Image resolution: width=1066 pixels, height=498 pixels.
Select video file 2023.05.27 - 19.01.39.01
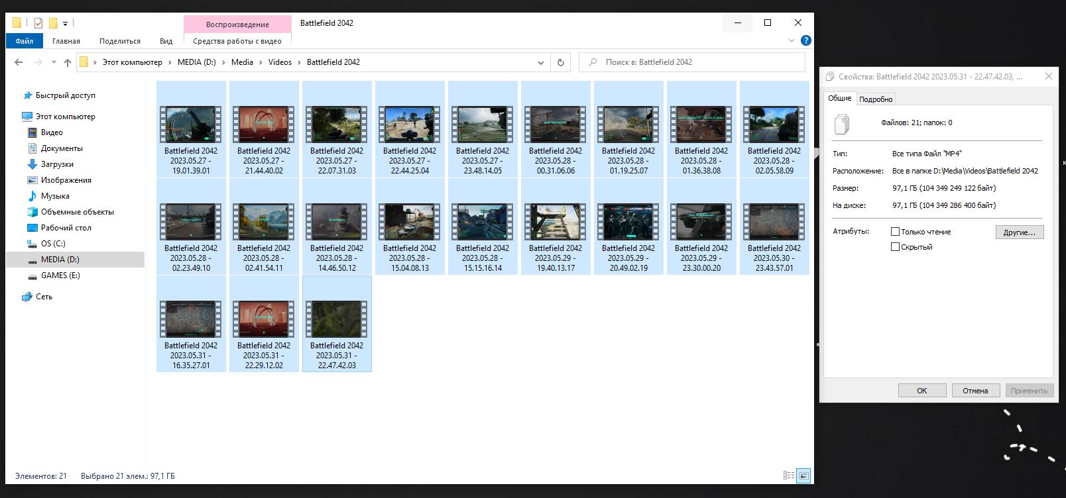coord(191,129)
